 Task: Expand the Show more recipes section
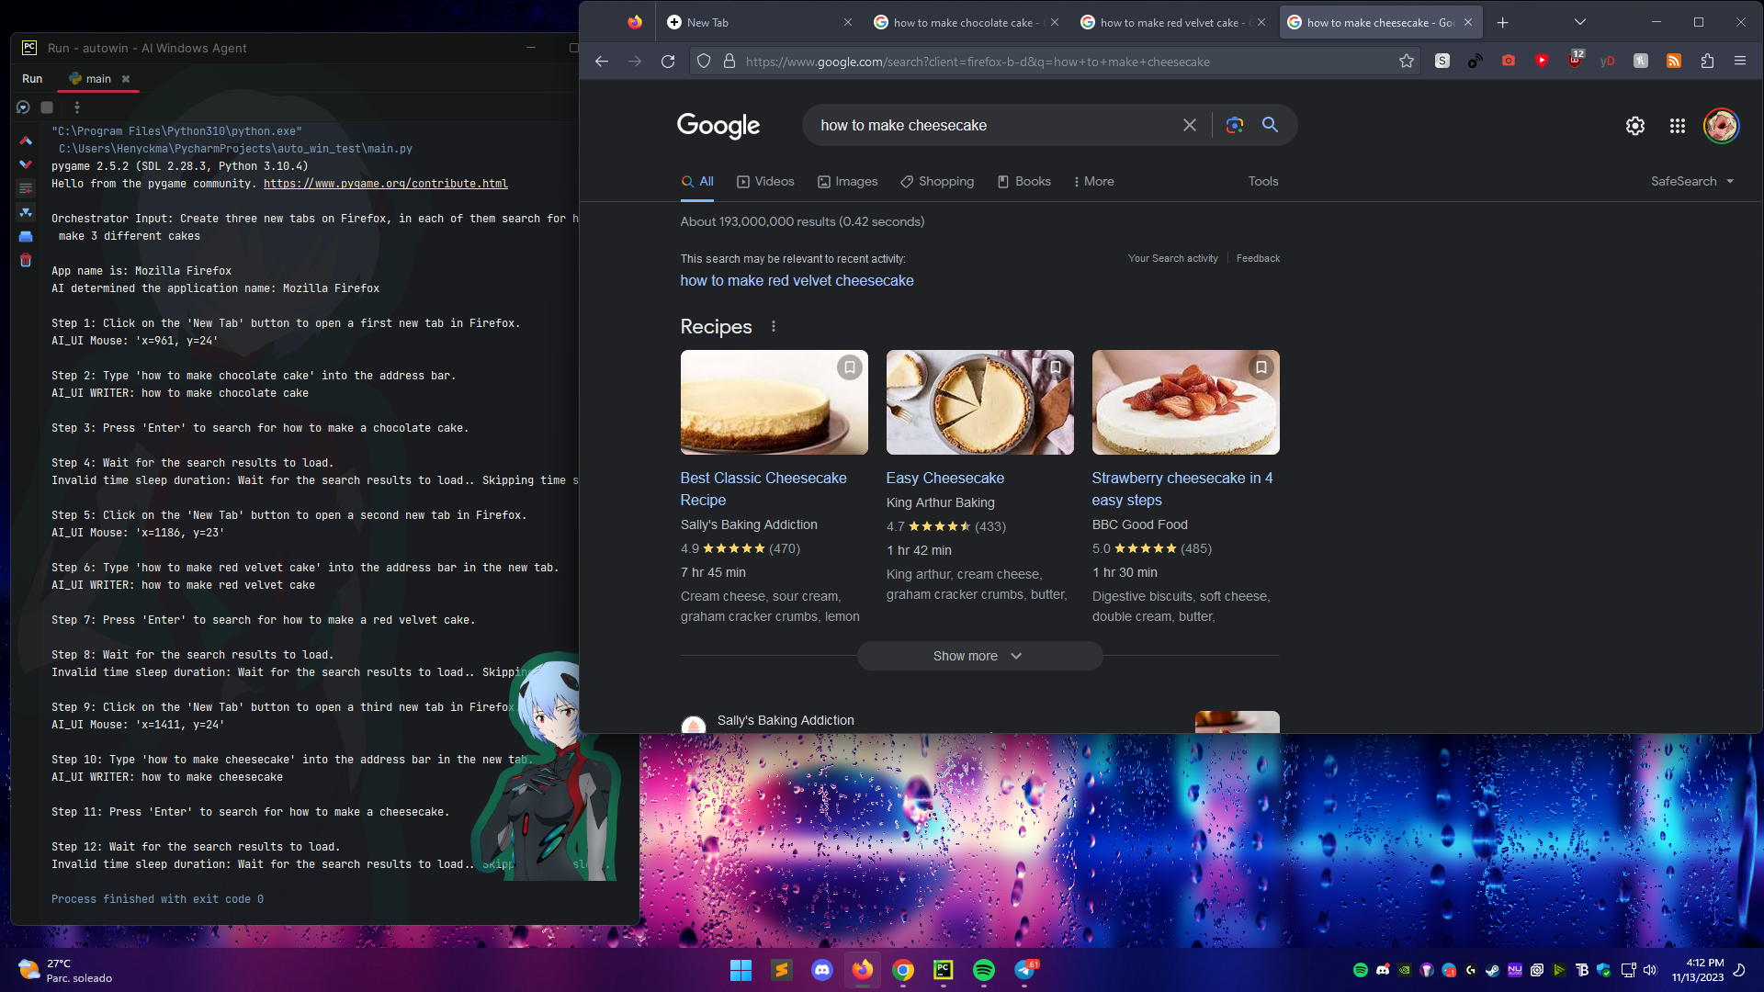coord(979,655)
